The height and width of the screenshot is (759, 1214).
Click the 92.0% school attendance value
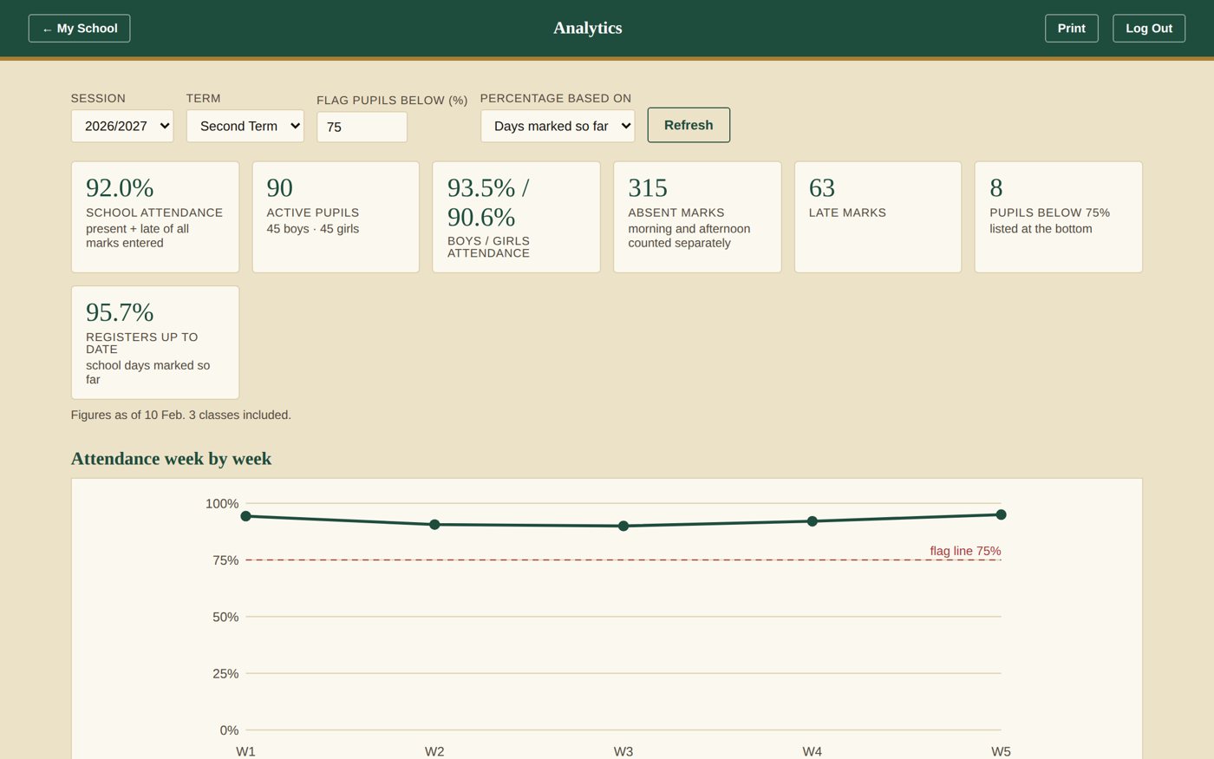[120, 187]
